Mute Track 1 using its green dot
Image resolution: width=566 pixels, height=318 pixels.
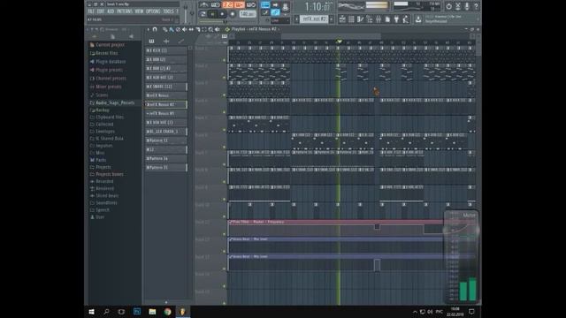(x=224, y=60)
